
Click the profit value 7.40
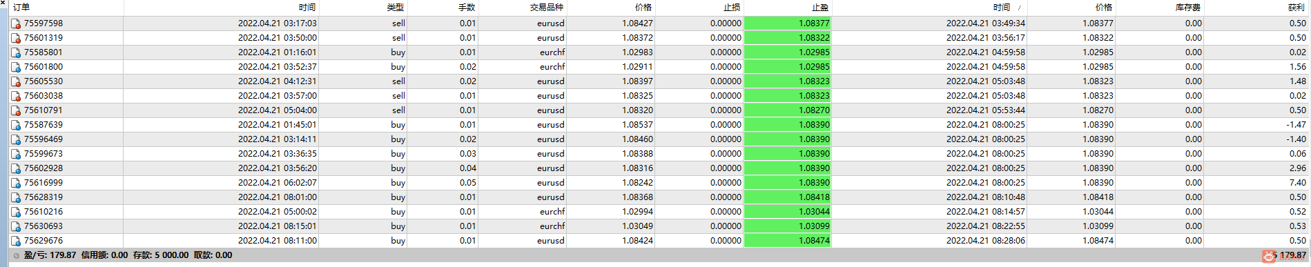[x=1297, y=183]
